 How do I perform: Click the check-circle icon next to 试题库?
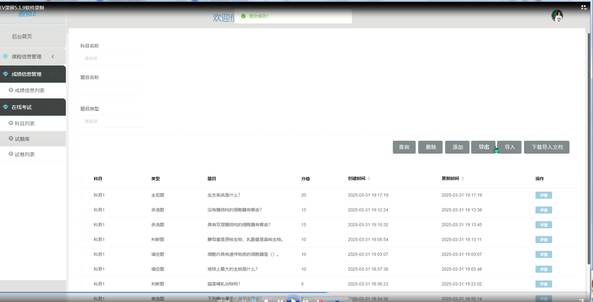(x=11, y=139)
